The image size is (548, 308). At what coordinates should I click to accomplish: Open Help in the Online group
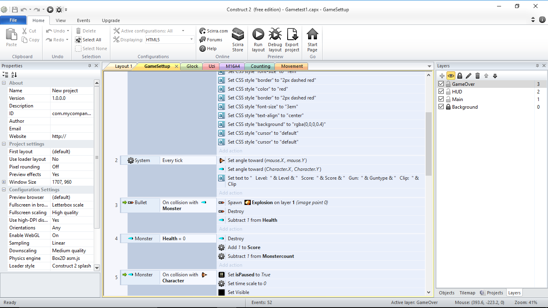(x=208, y=49)
